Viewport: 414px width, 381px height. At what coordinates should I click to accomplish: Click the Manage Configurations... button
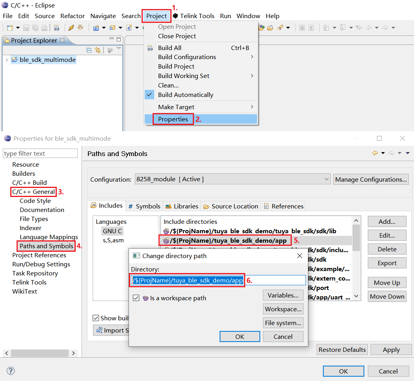click(371, 179)
